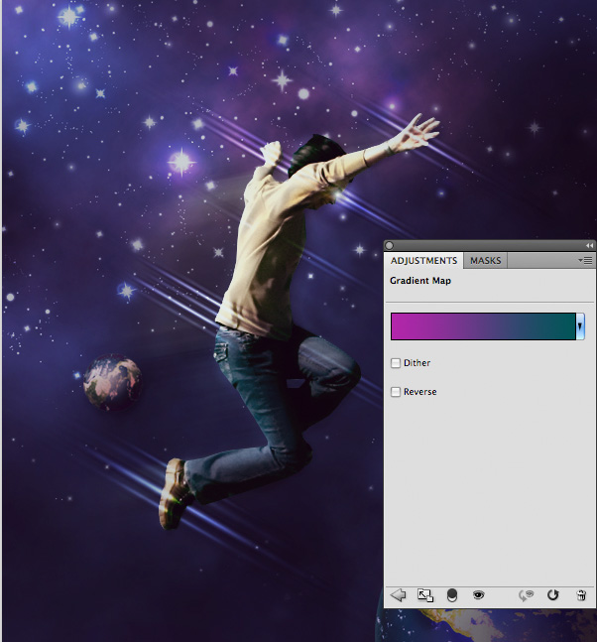Close the Adjustments panel round button
The height and width of the screenshot is (642, 597).
pos(389,245)
